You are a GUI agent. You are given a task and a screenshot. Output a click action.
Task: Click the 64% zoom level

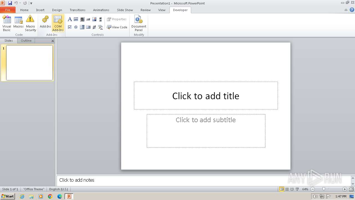pyautogui.click(x=305, y=189)
